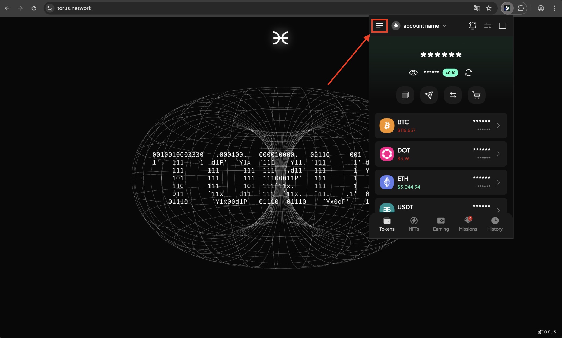
Task: Toggle balance visibility with the eye icon
Action: click(x=413, y=72)
